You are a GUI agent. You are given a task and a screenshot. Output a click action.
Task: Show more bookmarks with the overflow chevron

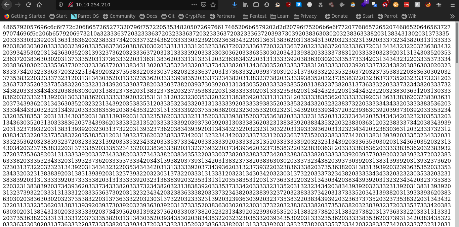(452, 16)
